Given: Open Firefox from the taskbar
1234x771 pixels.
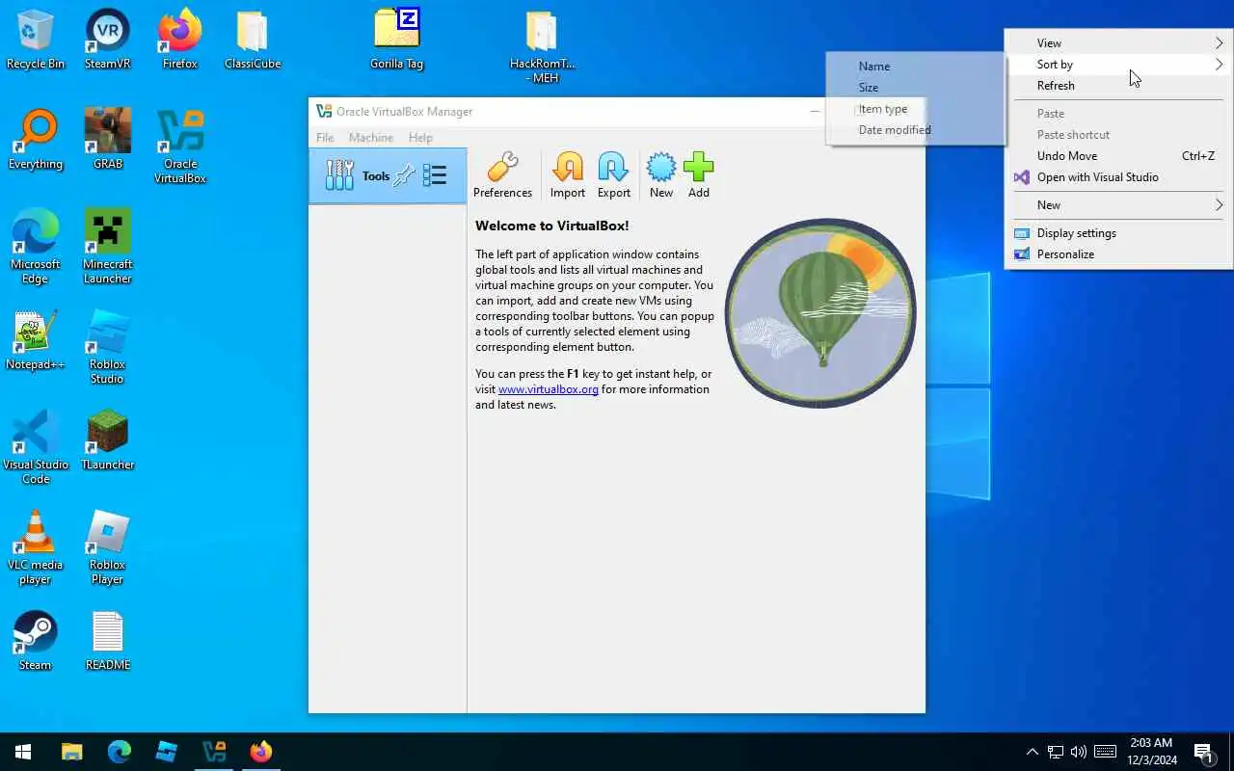Looking at the screenshot, I should [261, 752].
